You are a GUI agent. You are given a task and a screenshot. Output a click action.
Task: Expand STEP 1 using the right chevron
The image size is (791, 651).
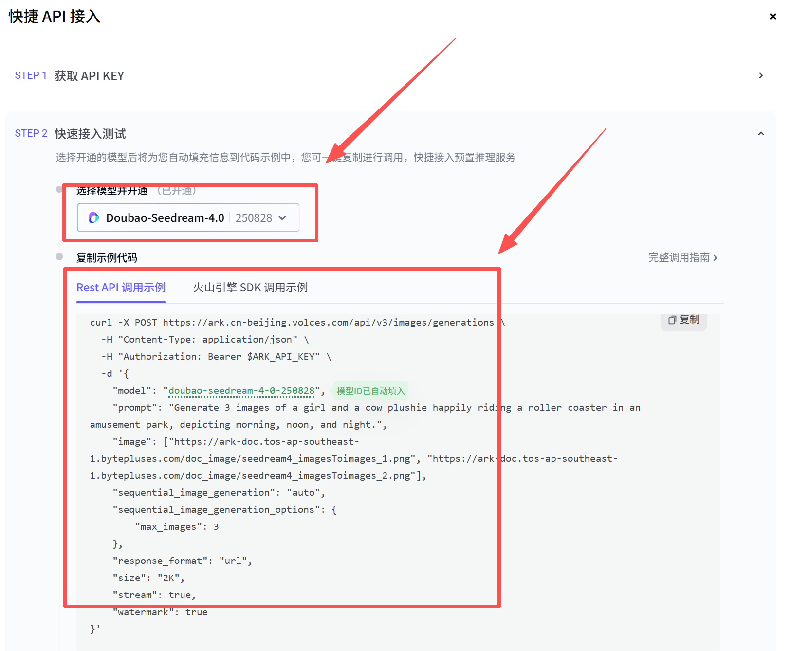click(x=761, y=75)
